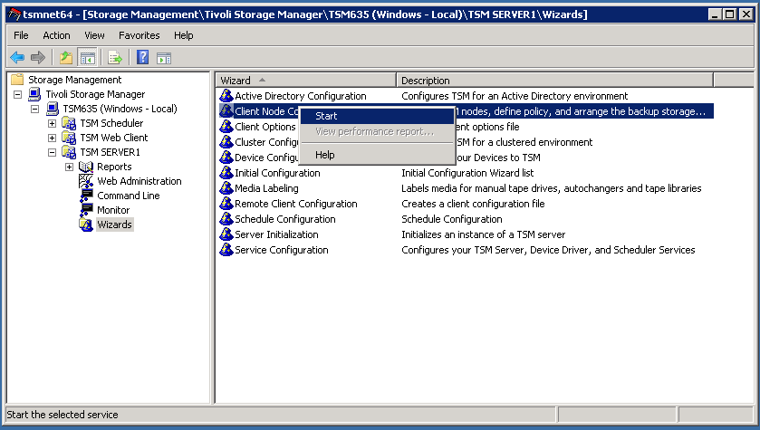Select the Schedule Configuration wizard name
Image resolution: width=760 pixels, height=430 pixels.
pyautogui.click(x=285, y=219)
